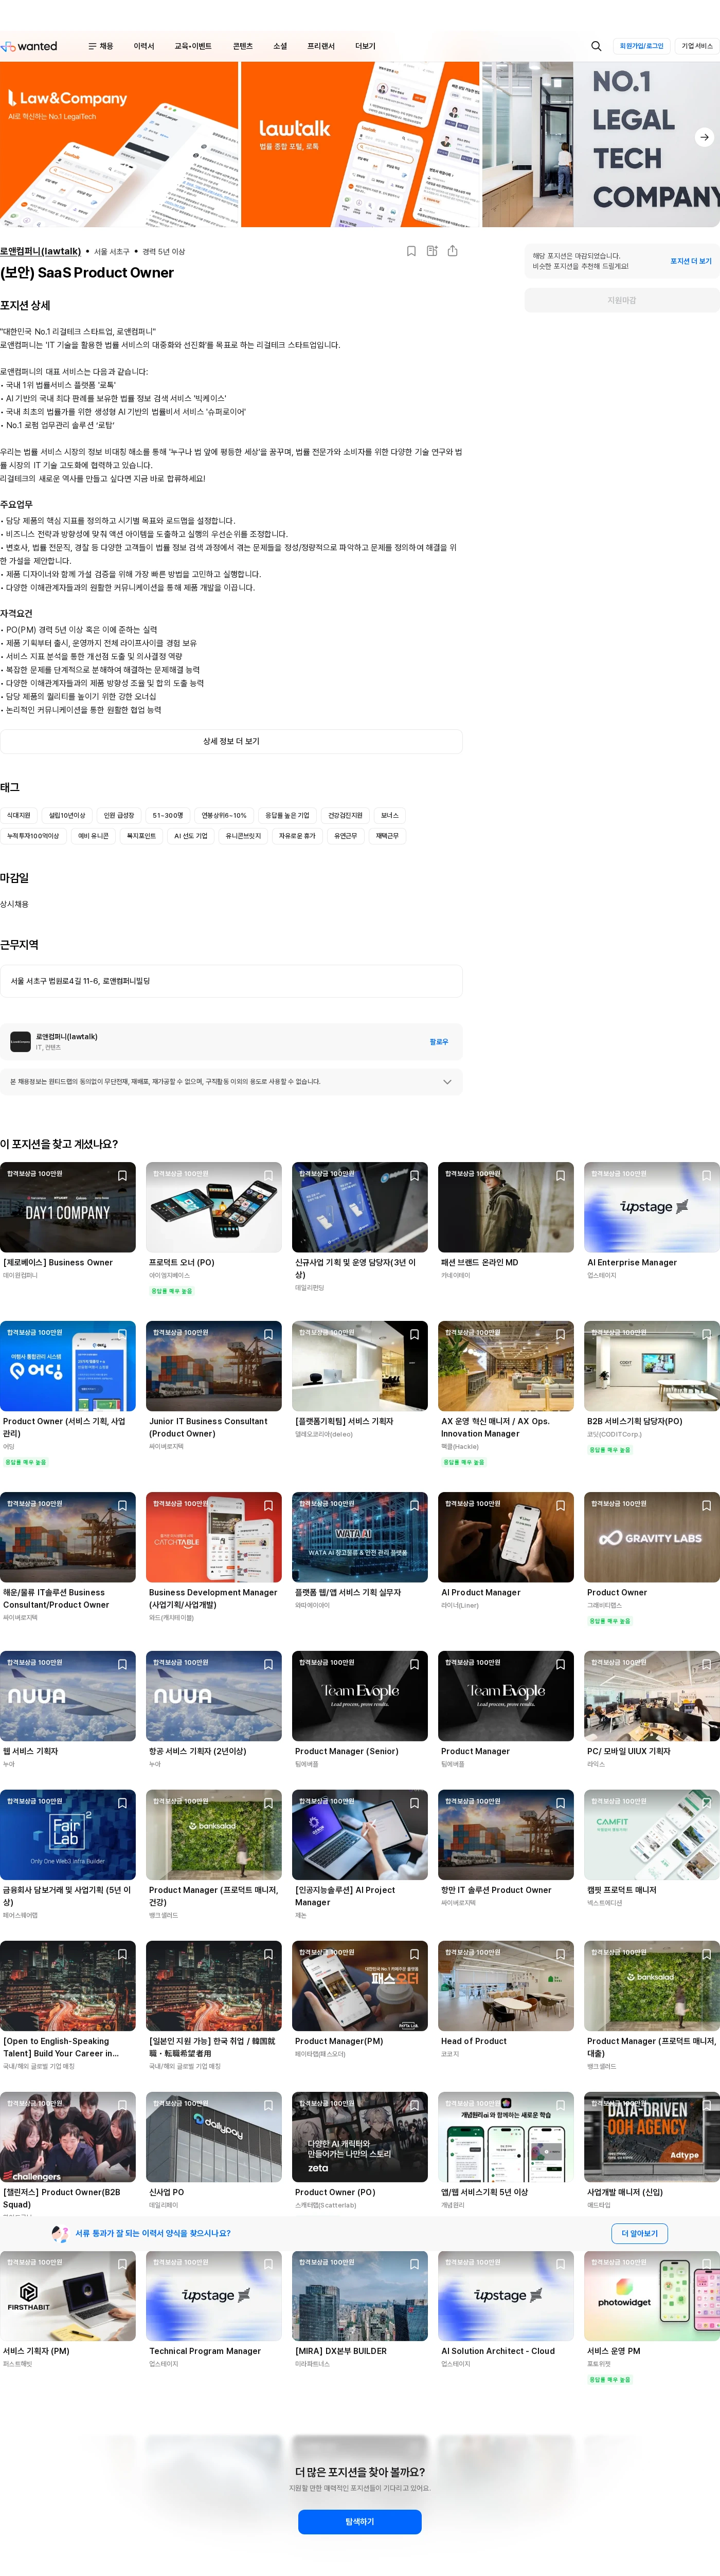Bookmark the B2B 서비스기획 담당자(PO) card
The height and width of the screenshot is (2576, 720).
pos(706,1335)
